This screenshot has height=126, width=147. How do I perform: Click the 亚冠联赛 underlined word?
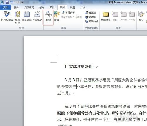click(x=91, y=80)
